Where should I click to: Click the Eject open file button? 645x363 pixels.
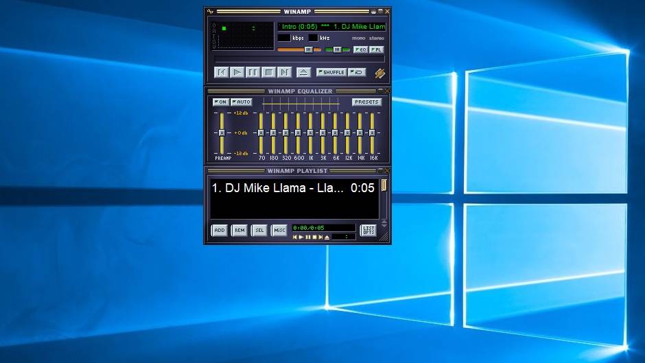click(303, 72)
